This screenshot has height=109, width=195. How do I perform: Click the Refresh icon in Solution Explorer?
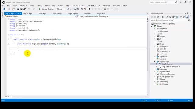(170, 17)
